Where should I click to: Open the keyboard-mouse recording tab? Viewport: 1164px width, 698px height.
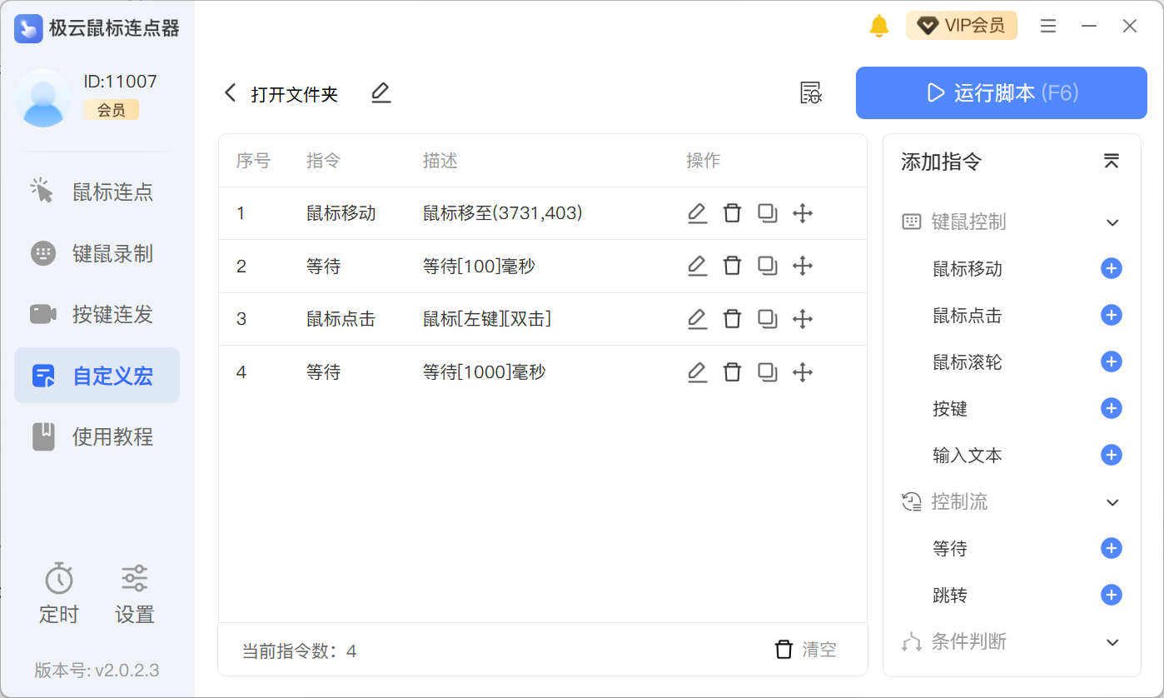tap(97, 254)
